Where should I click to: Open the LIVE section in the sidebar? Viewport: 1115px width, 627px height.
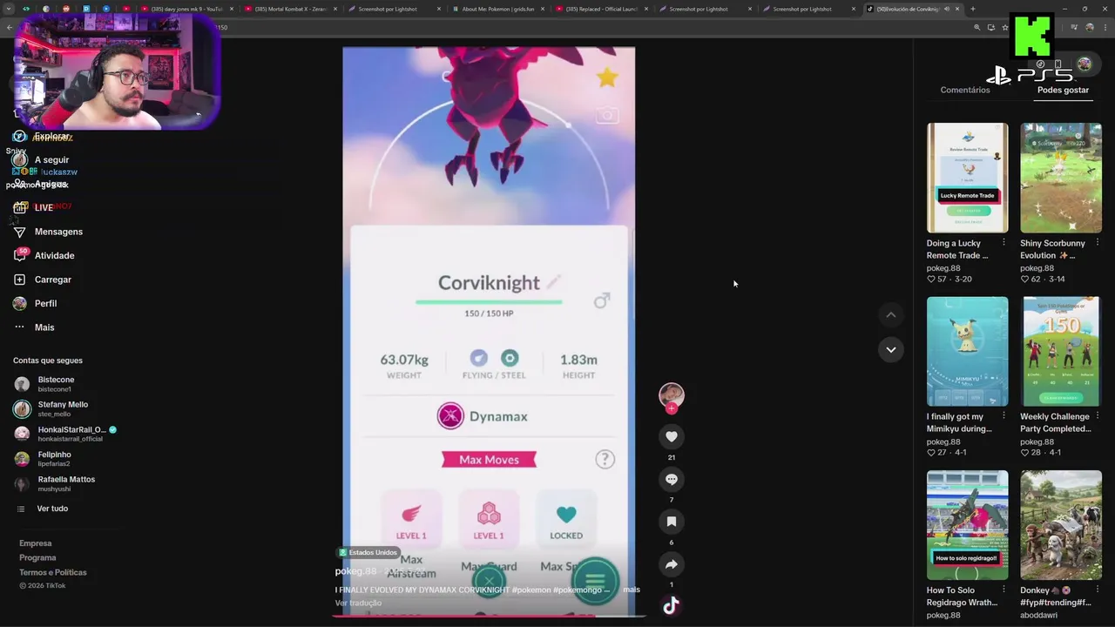coord(35,207)
